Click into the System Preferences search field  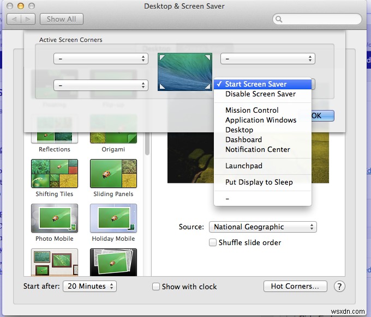coord(318,19)
